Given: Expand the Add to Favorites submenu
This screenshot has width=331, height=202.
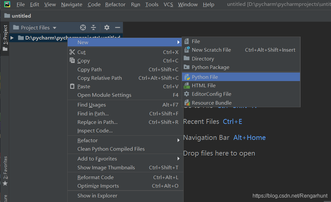Looking at the screenshot, I should (178, 159).
